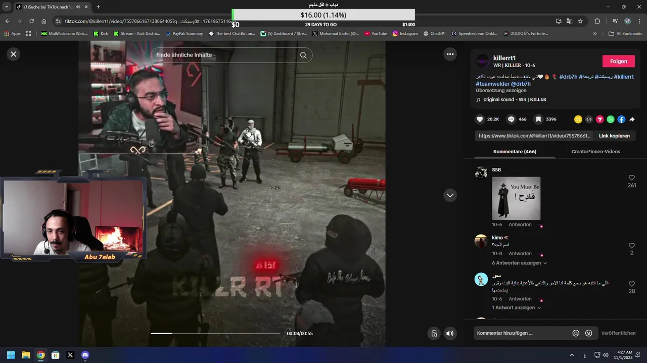Mute tab via speaker icon on tab
The height and width of the screenshot is (363, 647).
point(78,7)
